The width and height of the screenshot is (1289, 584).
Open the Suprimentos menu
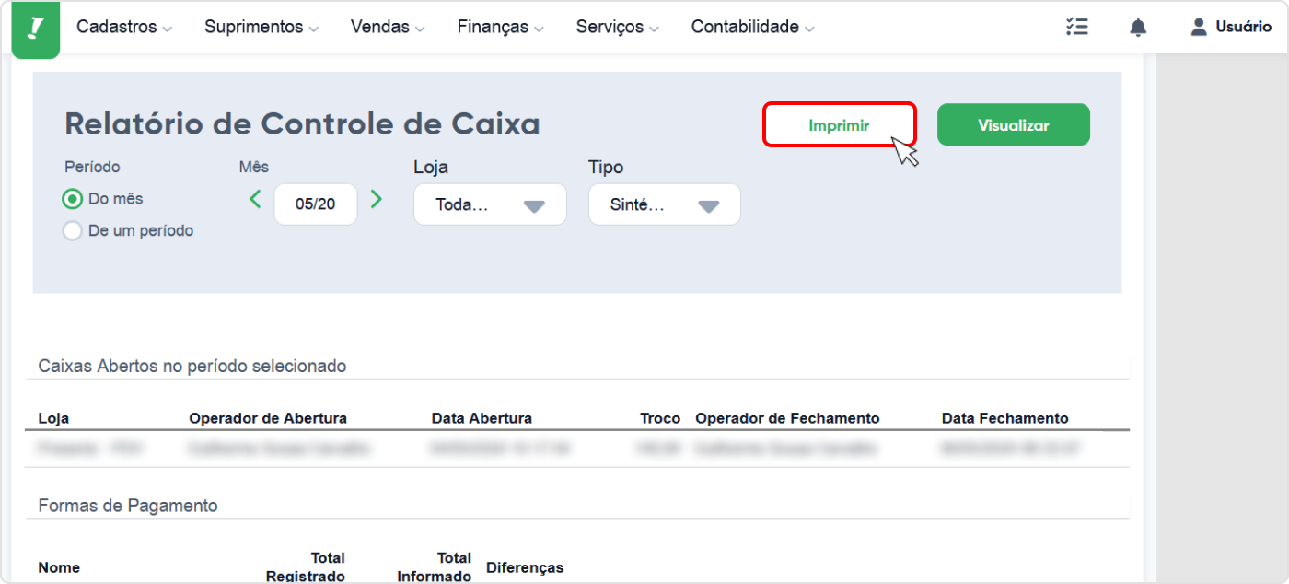pos(261,27)
